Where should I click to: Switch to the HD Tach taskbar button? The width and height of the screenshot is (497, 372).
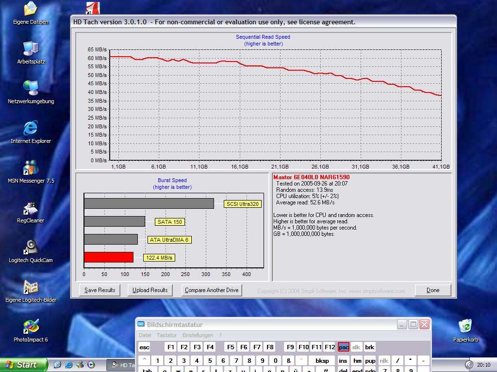pos(121,365)
